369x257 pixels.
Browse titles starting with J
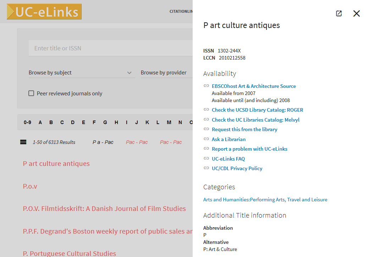[137, 122]
